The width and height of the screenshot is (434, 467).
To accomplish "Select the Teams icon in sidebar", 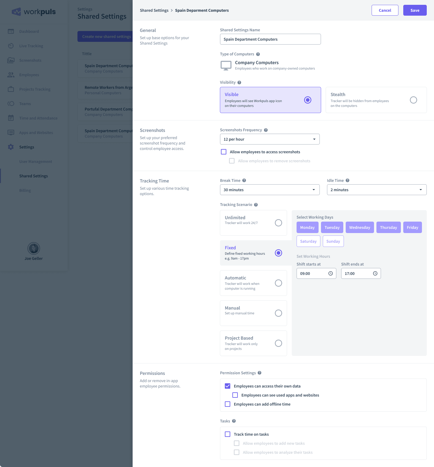I will [11, 104].
